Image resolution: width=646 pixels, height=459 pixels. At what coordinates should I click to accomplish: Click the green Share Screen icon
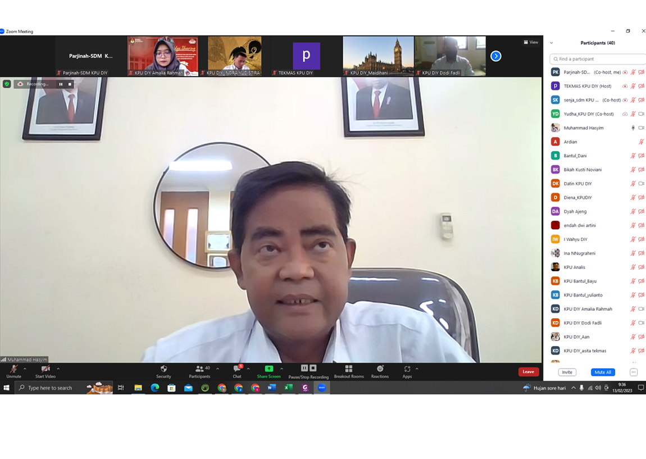coord(269,369)
